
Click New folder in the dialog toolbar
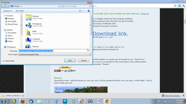click(x=20, y=11)
